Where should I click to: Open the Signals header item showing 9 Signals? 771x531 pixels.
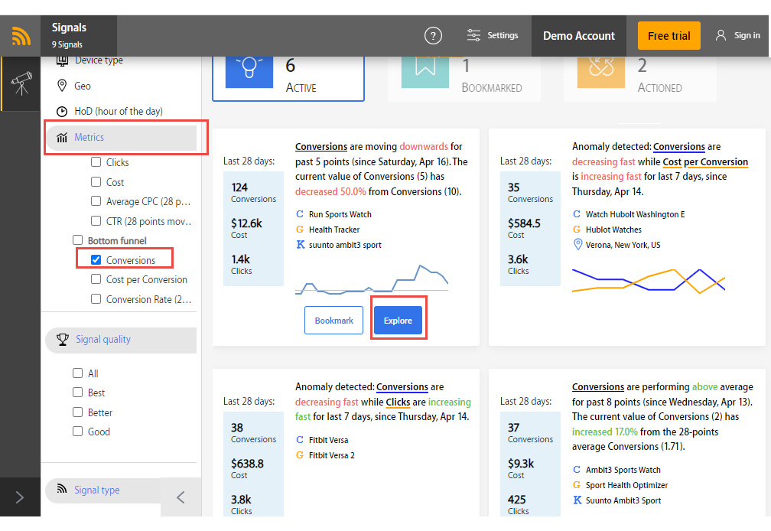tap(79, 36)
